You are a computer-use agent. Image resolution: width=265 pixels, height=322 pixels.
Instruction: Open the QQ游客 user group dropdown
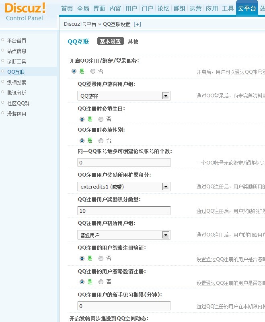click(x=124, y=96)
